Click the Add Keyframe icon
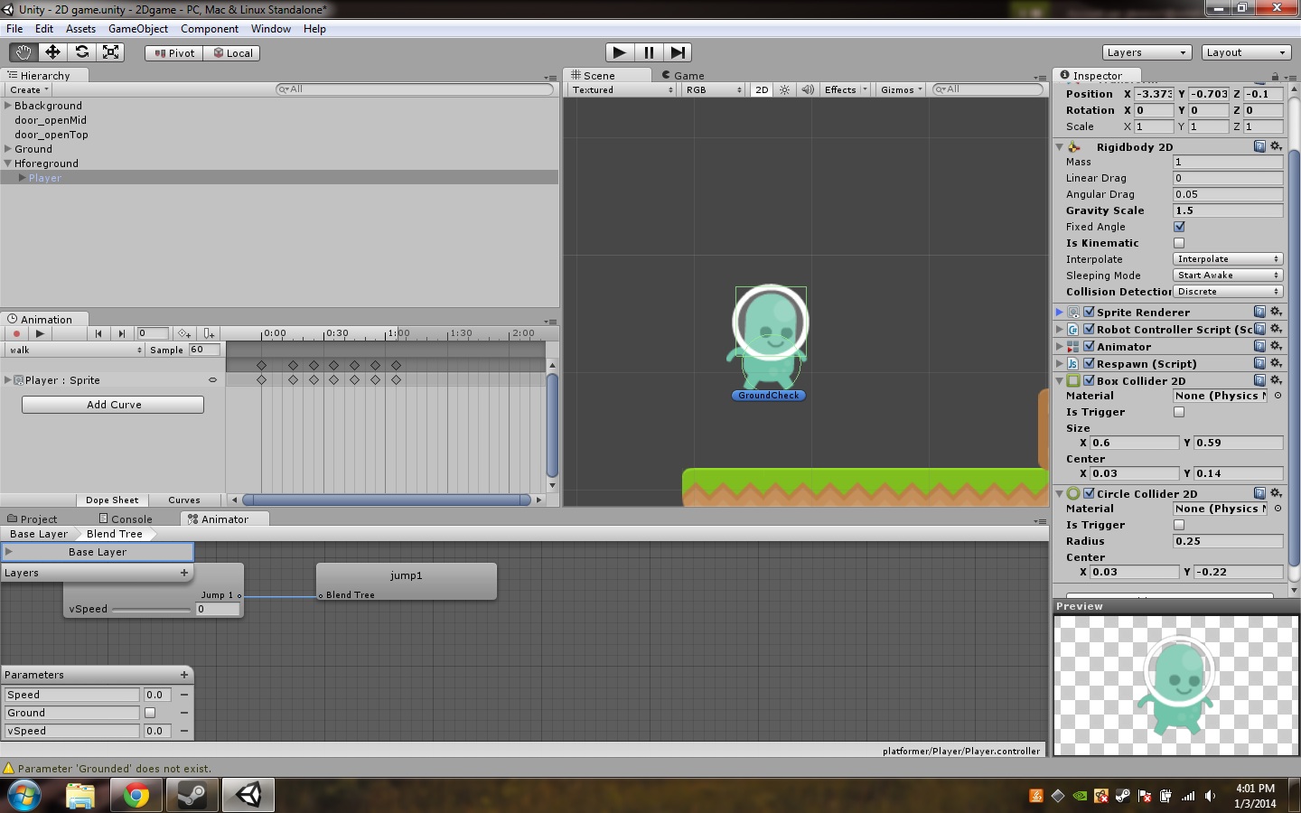The width and height of the screenshot is (1301, 813). [x=184, y=333]
